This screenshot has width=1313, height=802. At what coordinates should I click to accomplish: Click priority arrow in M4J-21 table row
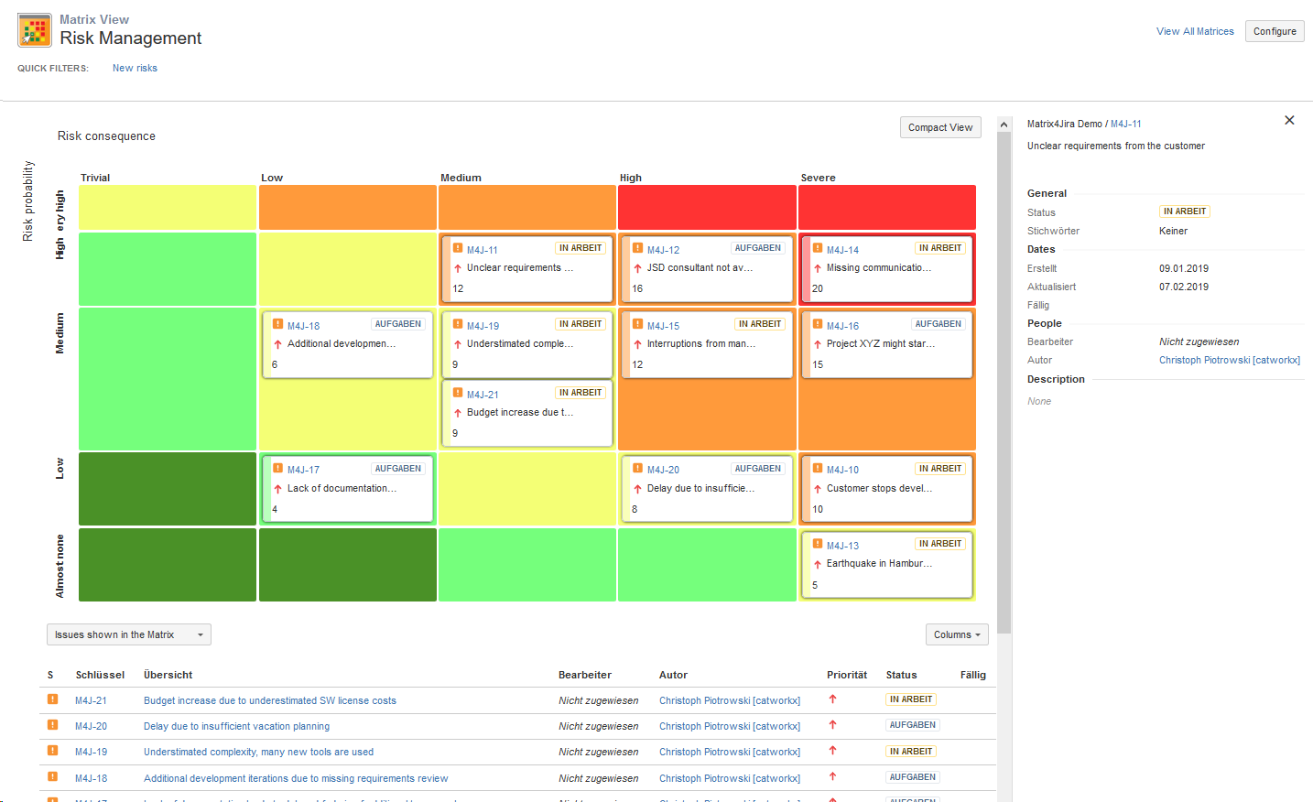pyautogui.click(x=832, y=699)
